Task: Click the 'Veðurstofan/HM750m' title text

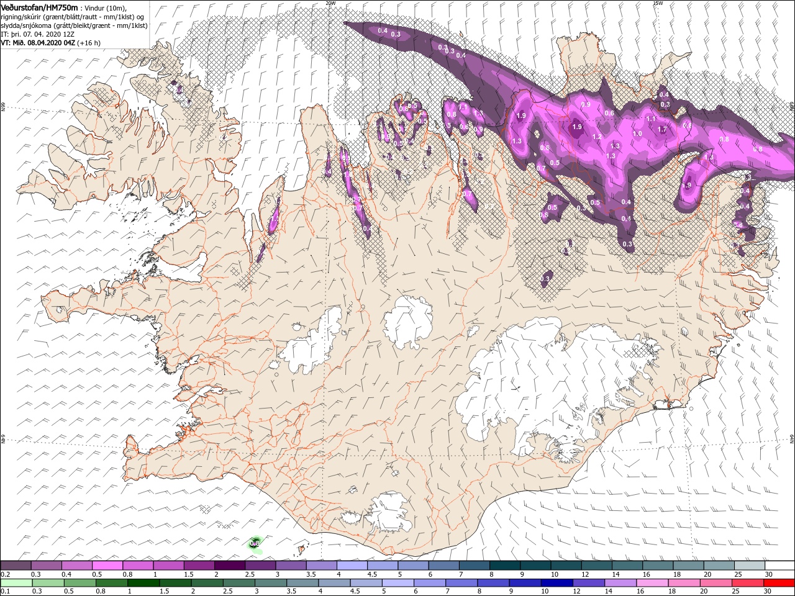Action: pyautogui.click(x=39, y=7)
